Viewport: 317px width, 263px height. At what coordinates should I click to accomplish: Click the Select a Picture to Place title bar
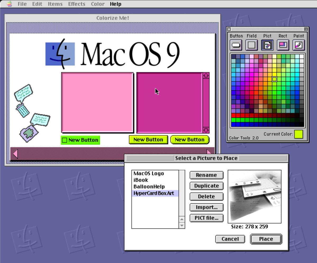coord(206,158)
